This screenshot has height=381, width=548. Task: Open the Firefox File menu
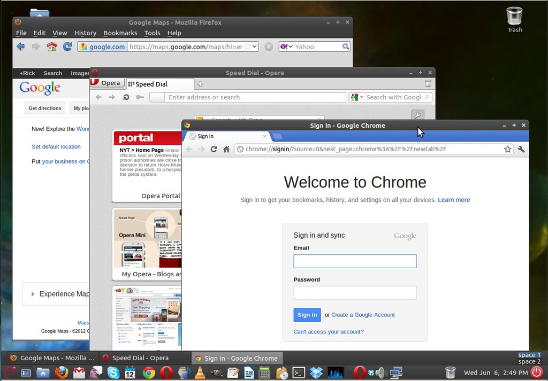pos(21,33)
